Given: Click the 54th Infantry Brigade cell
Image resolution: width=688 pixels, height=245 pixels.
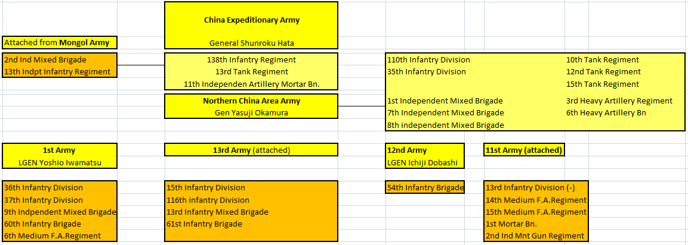Looking at the screenshot, I should (425, 188).
